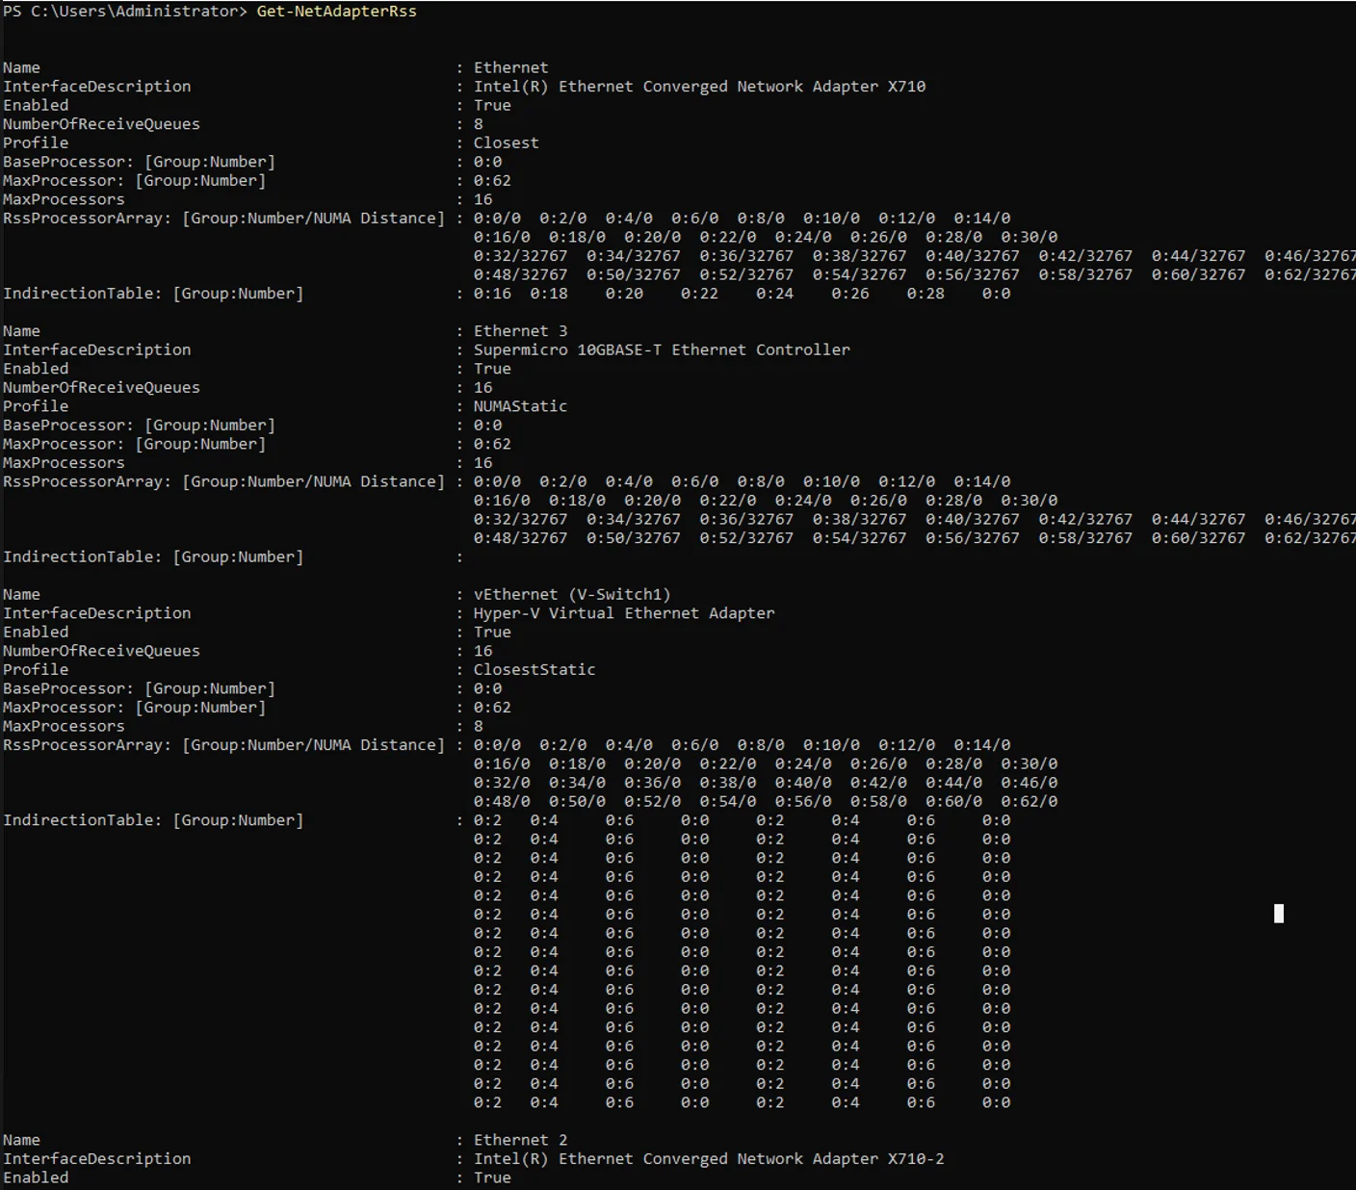Click NumberOfReceiveQueues value 16 under Ethernet 3
Viewport: 1356px width, 1190px height.
[x=482, y=387]
